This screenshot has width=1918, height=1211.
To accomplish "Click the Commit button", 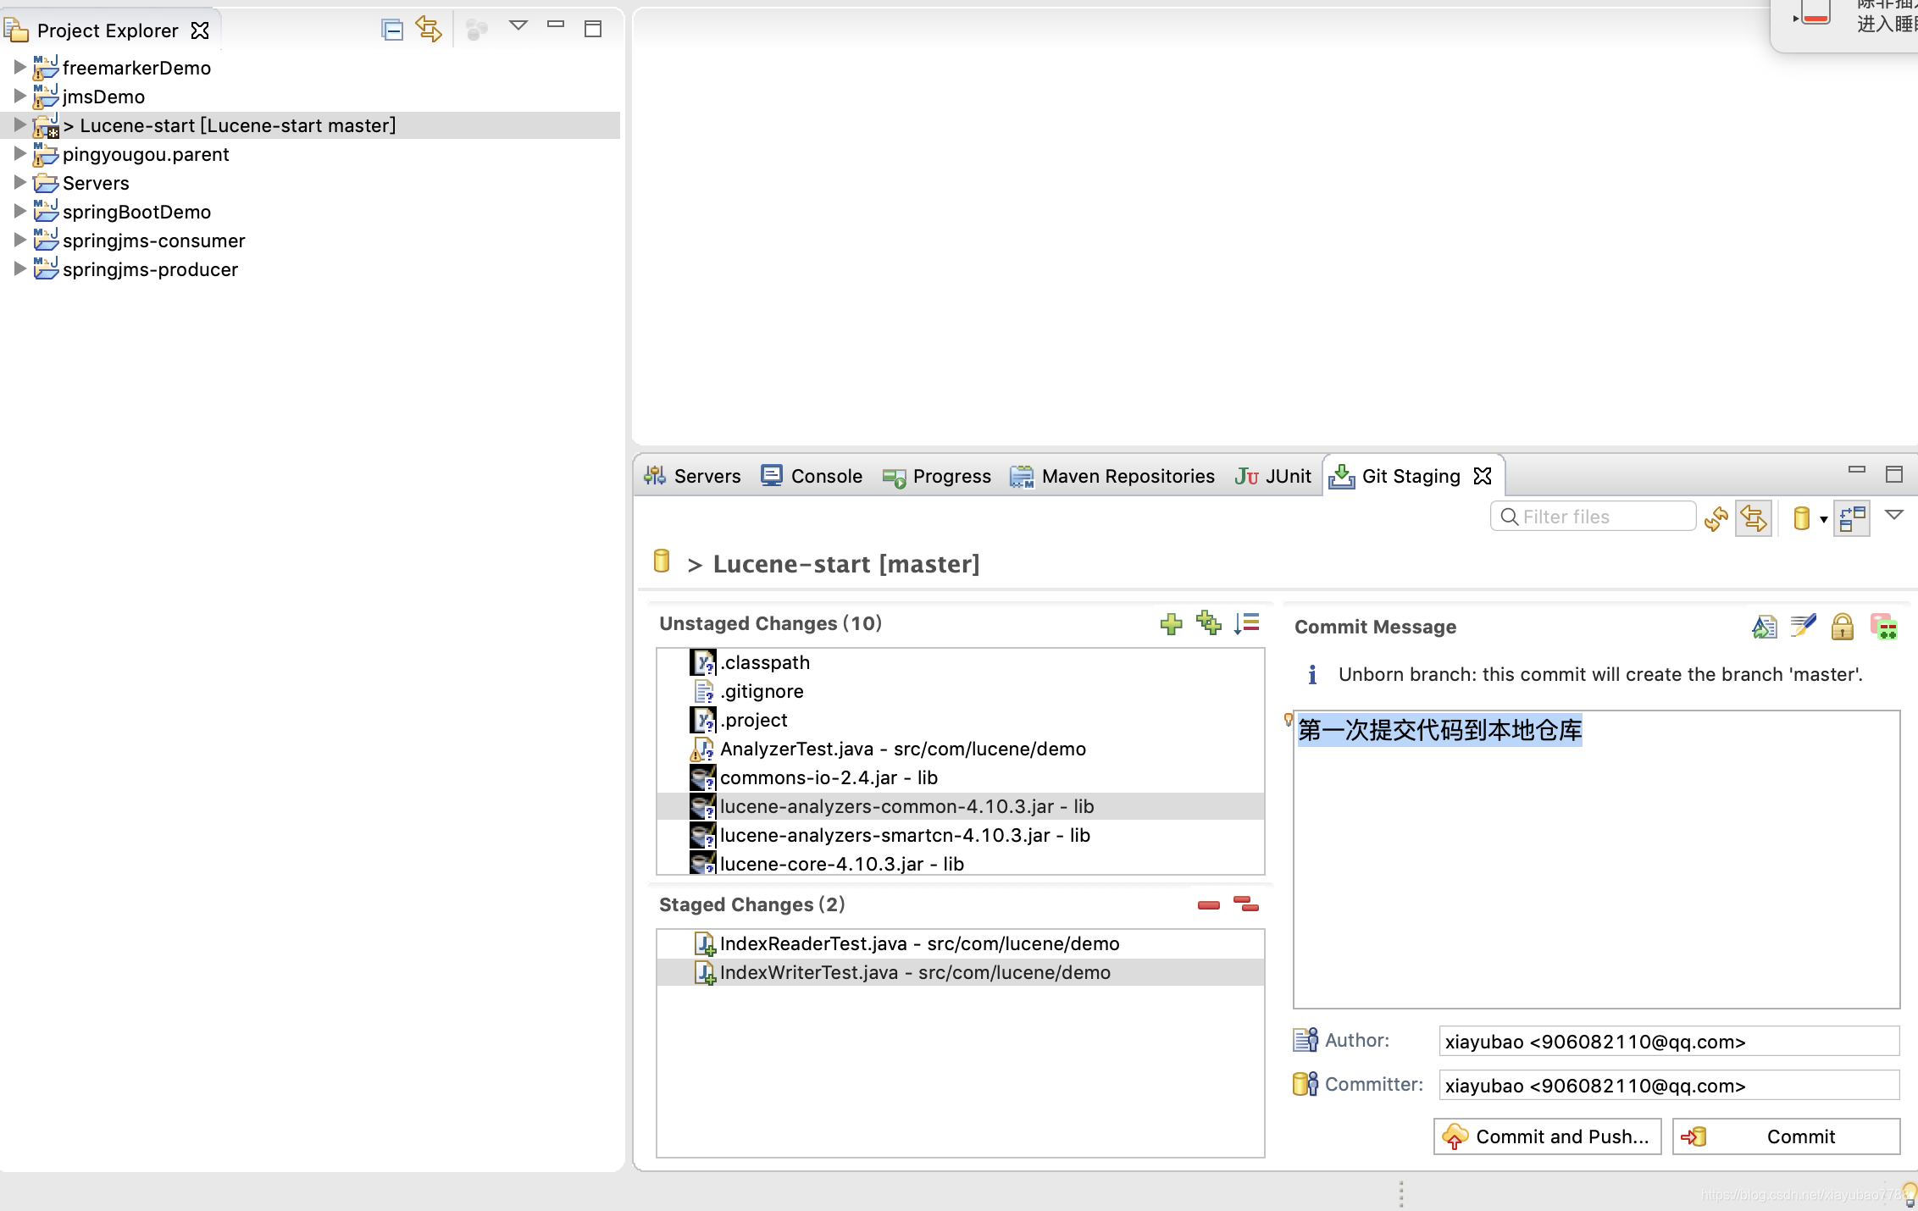I will (1799, 1136).
